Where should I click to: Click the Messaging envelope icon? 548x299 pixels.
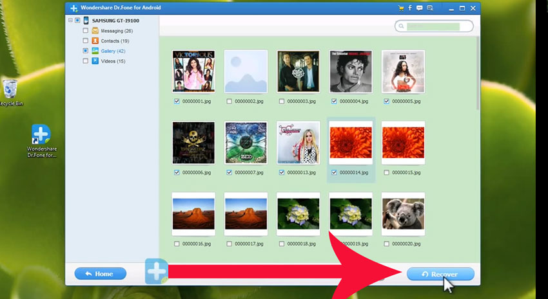95,31
